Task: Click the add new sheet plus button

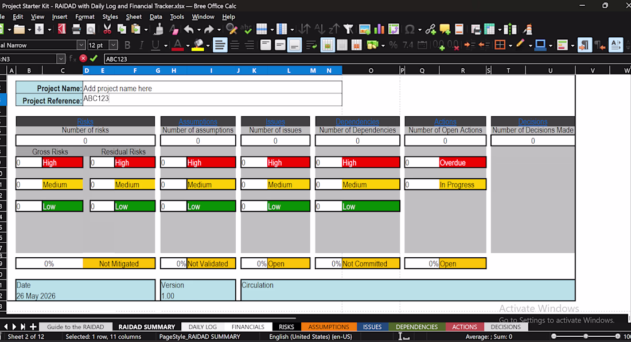Action: pos(33,327)
